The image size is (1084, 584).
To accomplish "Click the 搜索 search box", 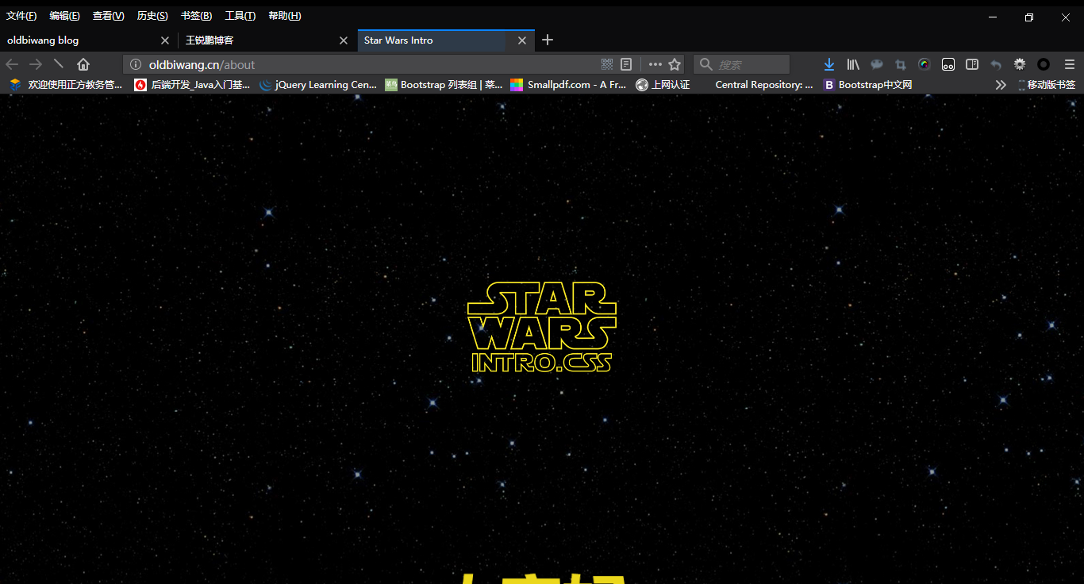I will coord(742,64).
